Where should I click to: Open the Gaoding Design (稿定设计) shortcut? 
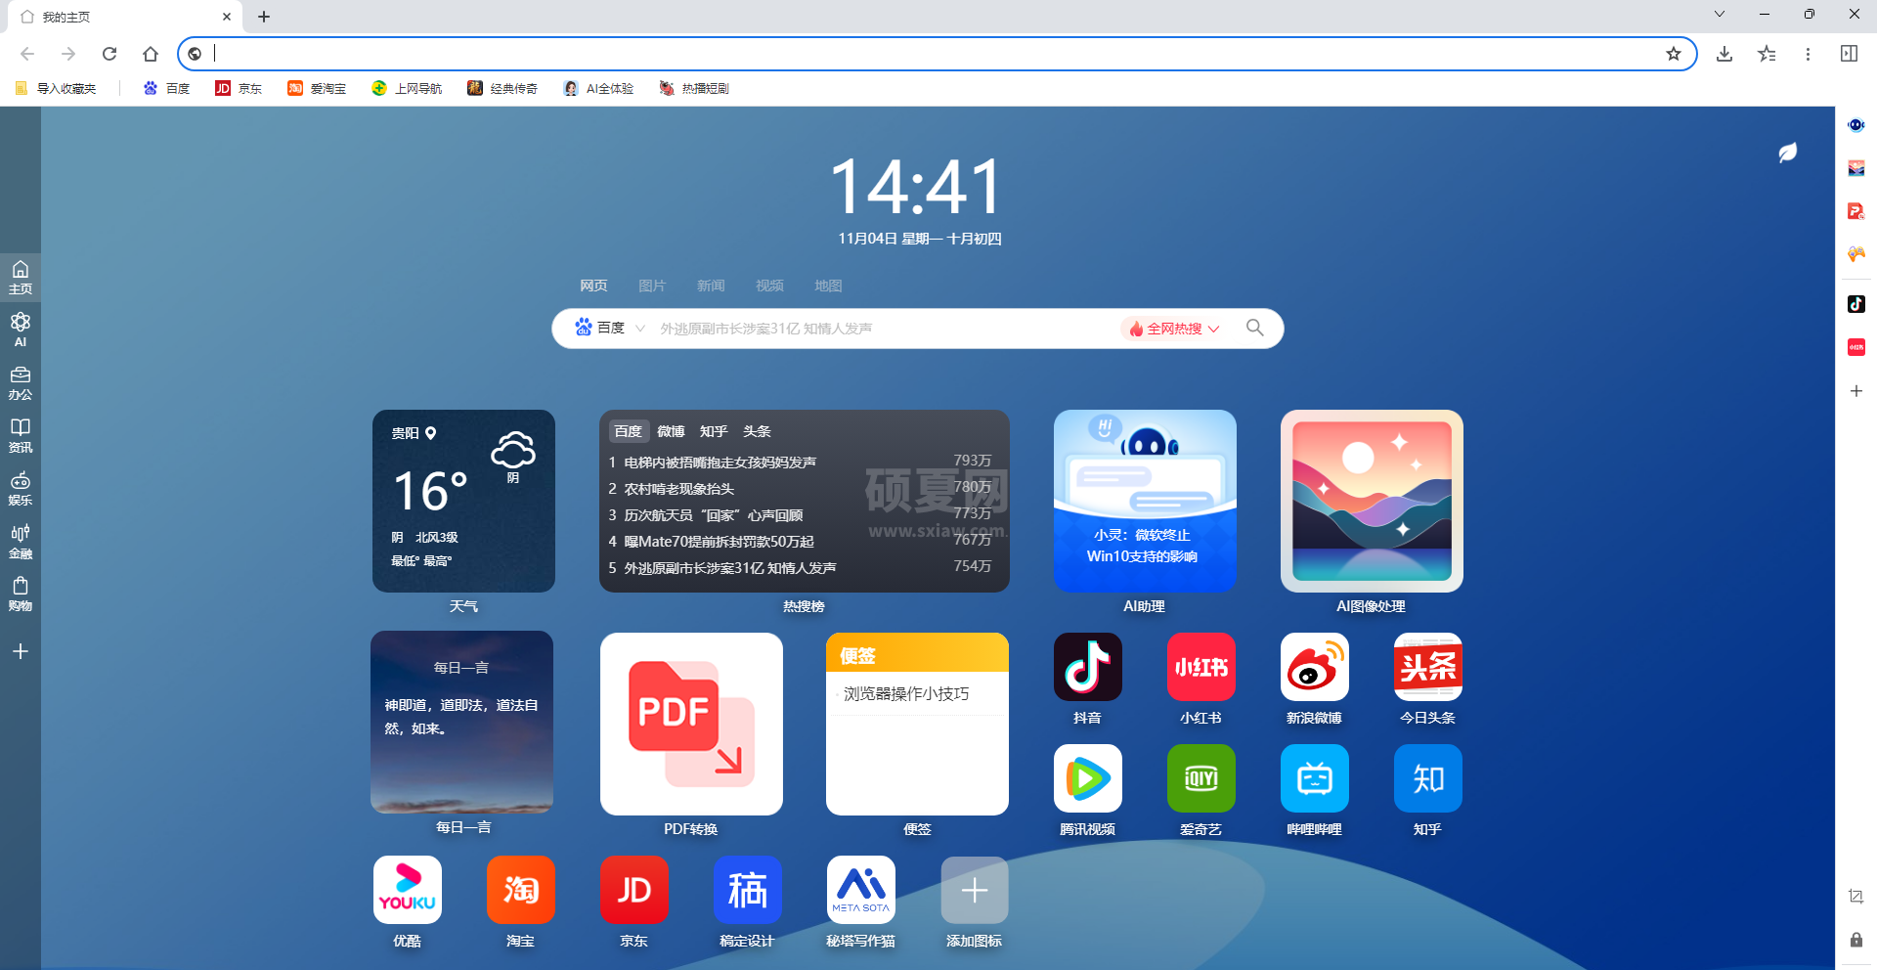click(747, 890)
